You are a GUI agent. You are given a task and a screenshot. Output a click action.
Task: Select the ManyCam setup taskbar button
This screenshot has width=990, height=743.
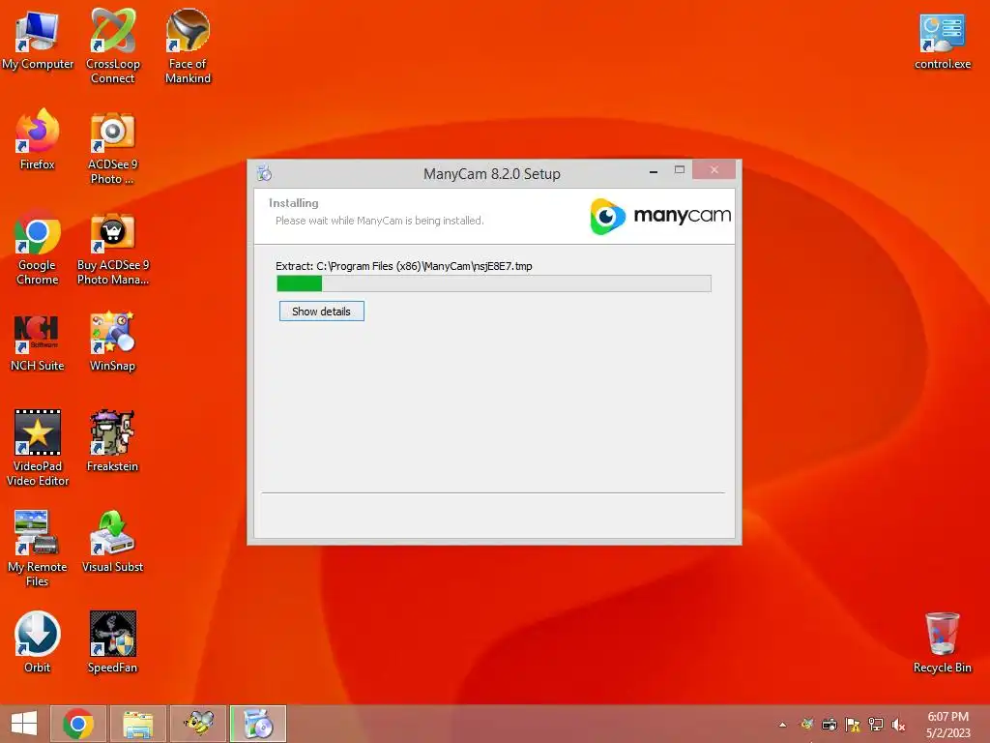[257, 724]
